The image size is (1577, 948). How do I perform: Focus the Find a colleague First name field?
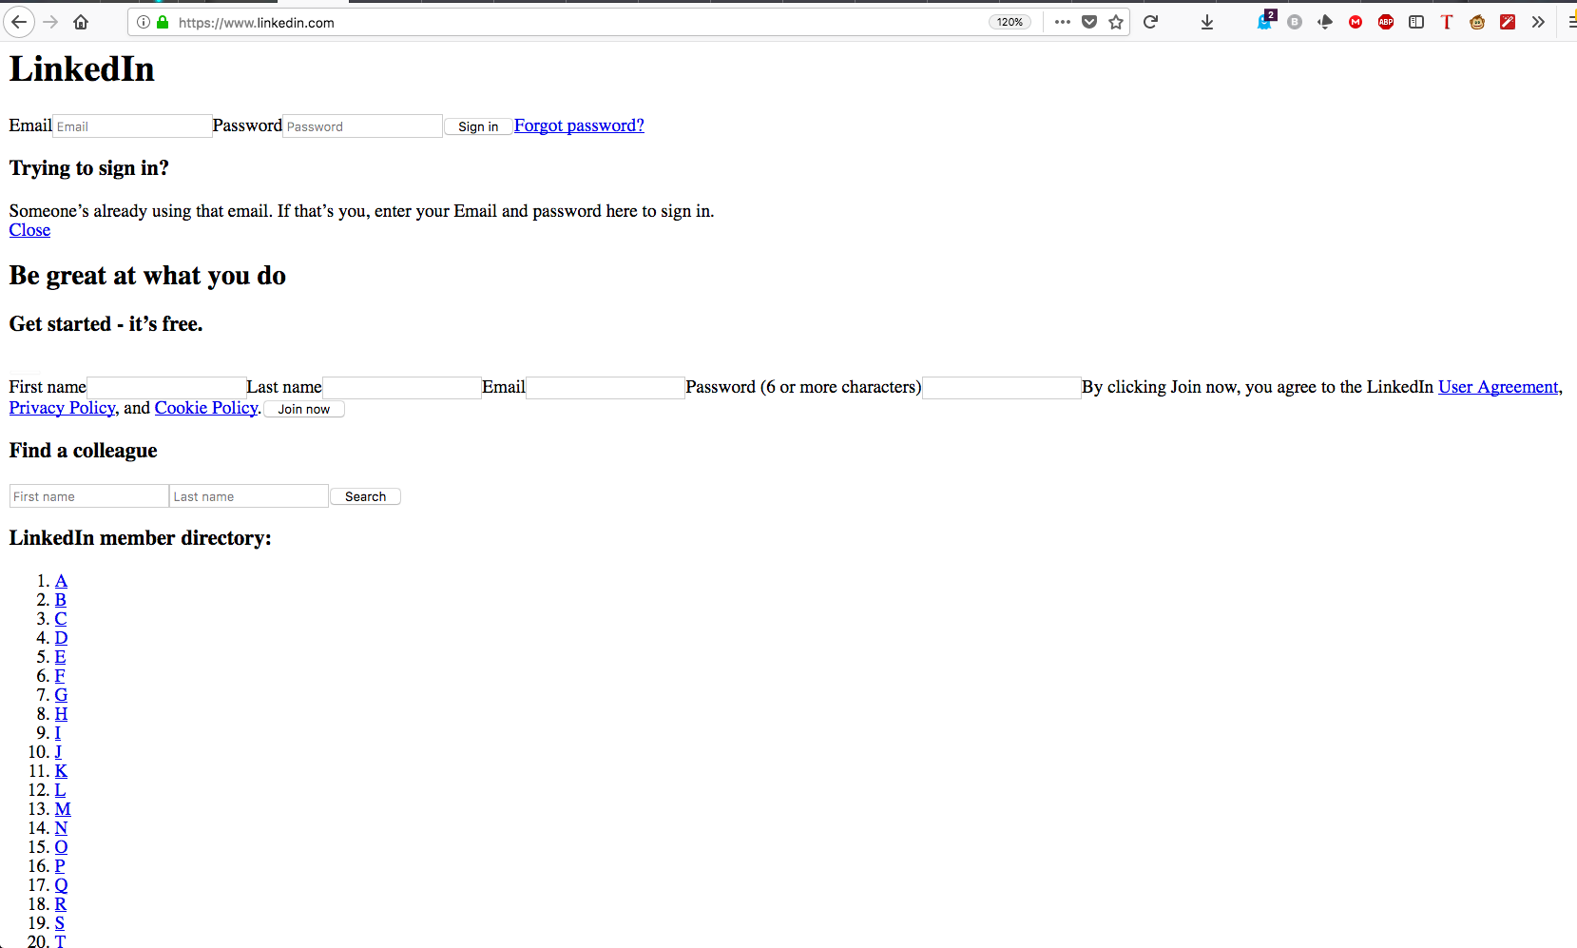click(88, 496)
